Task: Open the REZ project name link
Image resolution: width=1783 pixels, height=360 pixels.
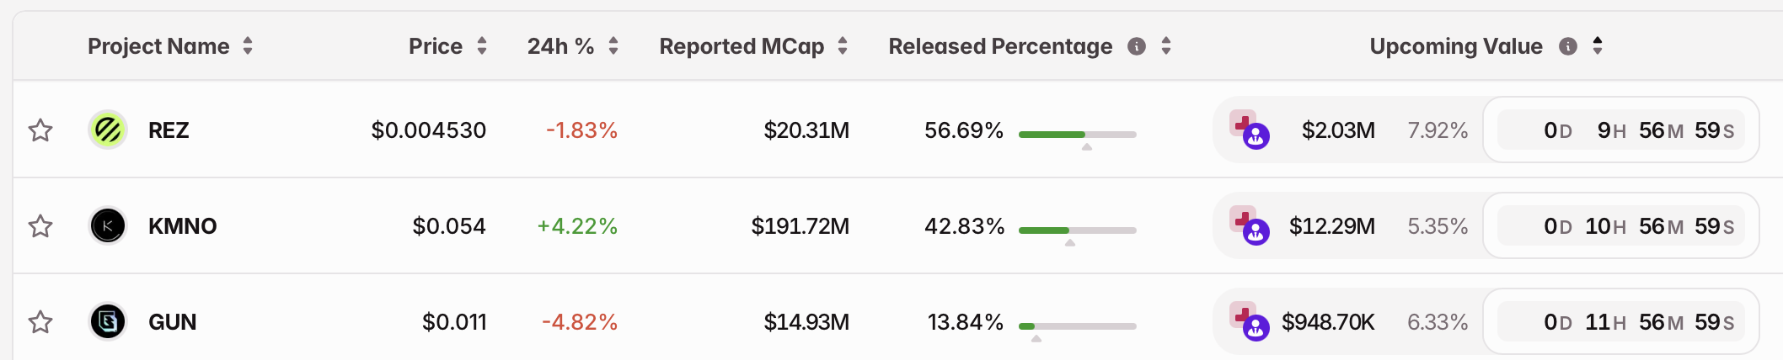Action: tap(169, 130)
